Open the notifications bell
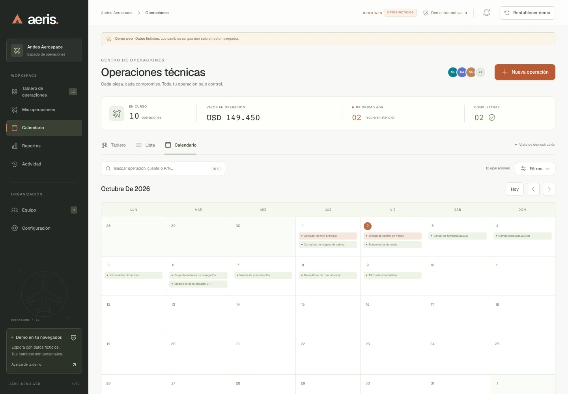Screen dimensions: 568x394 pos(486,13)
